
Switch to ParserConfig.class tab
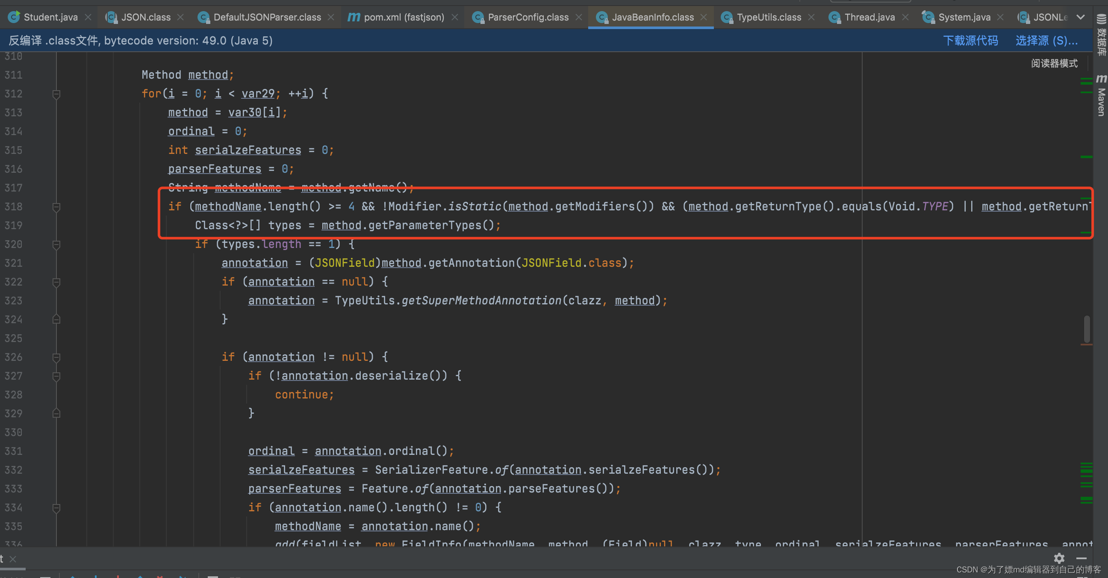(x=528, y=17)
